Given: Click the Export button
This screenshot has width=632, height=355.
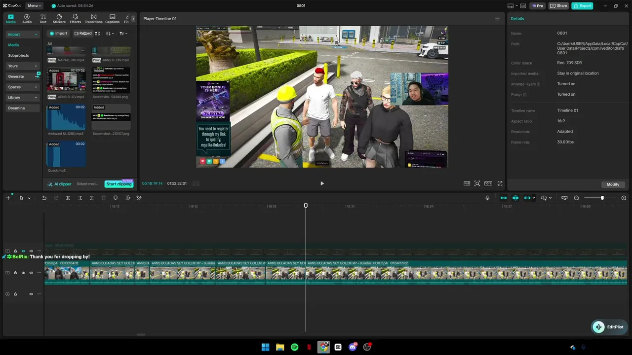Looking at the screenshot, I should [x=582, y=6].
